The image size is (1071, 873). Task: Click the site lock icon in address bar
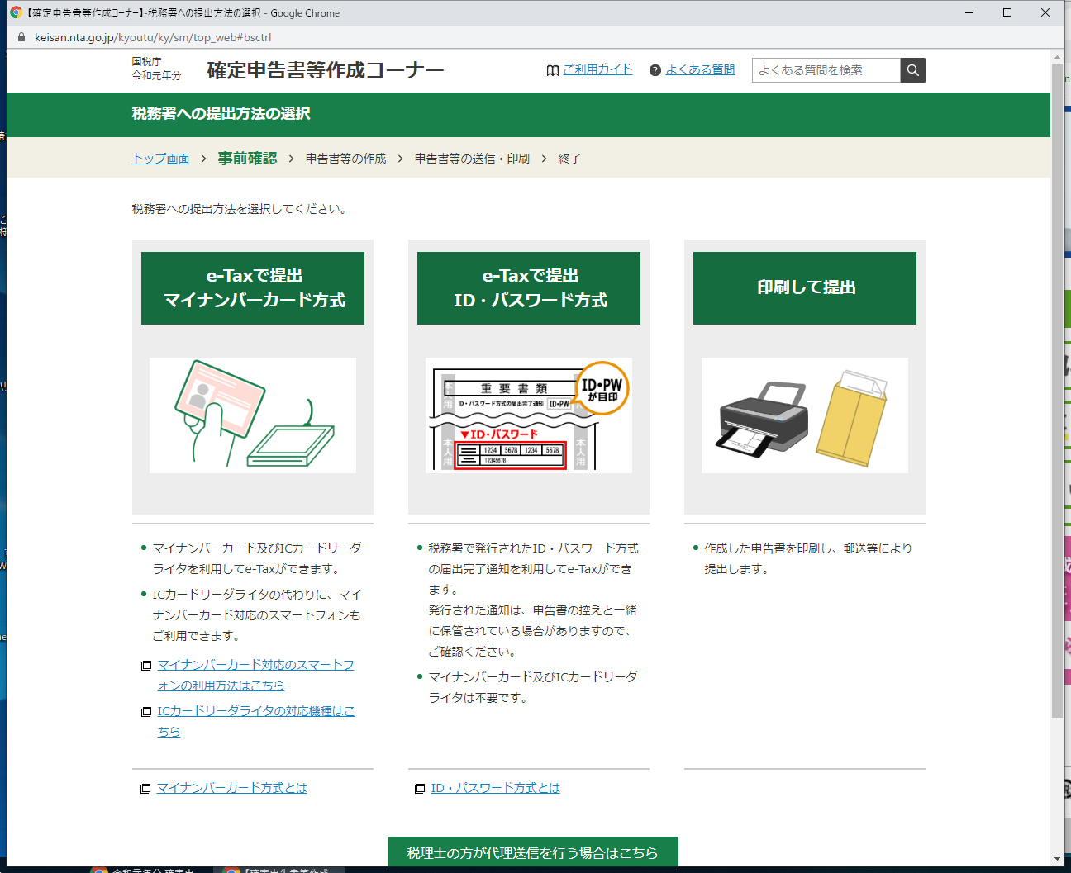[x=21, y=37]
